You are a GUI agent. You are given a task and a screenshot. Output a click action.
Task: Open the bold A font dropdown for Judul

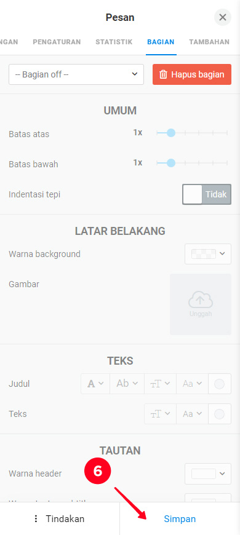[95, 384]
